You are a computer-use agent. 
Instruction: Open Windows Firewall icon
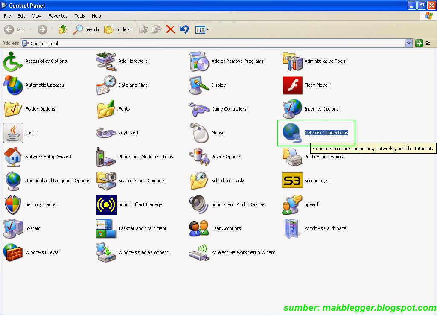coord(12,253)
